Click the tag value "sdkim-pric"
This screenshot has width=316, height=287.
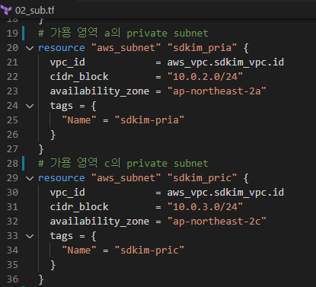(x=149, y=250)
